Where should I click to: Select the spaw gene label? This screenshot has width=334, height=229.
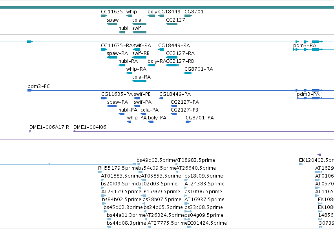[x=113, y=20]
